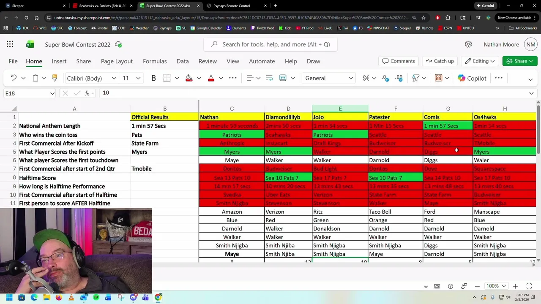541x304 pixels.
Task: Switch to Formulas ribbon tab
Action: click(155, 61)
